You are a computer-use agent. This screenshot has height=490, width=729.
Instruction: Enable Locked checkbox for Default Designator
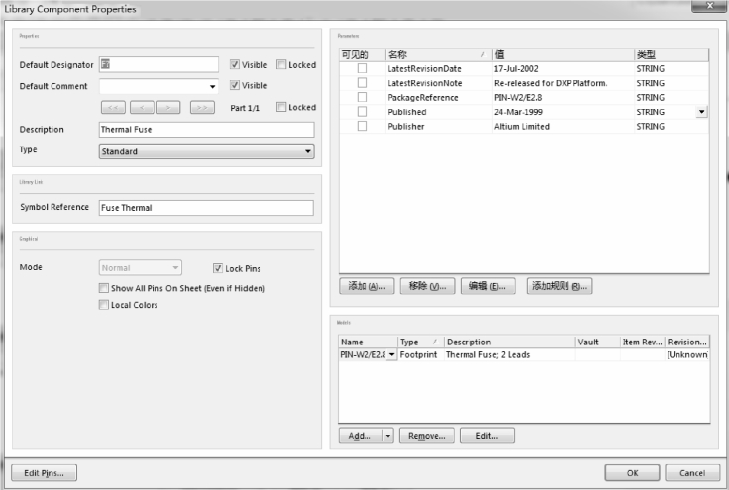pos(281,64)
